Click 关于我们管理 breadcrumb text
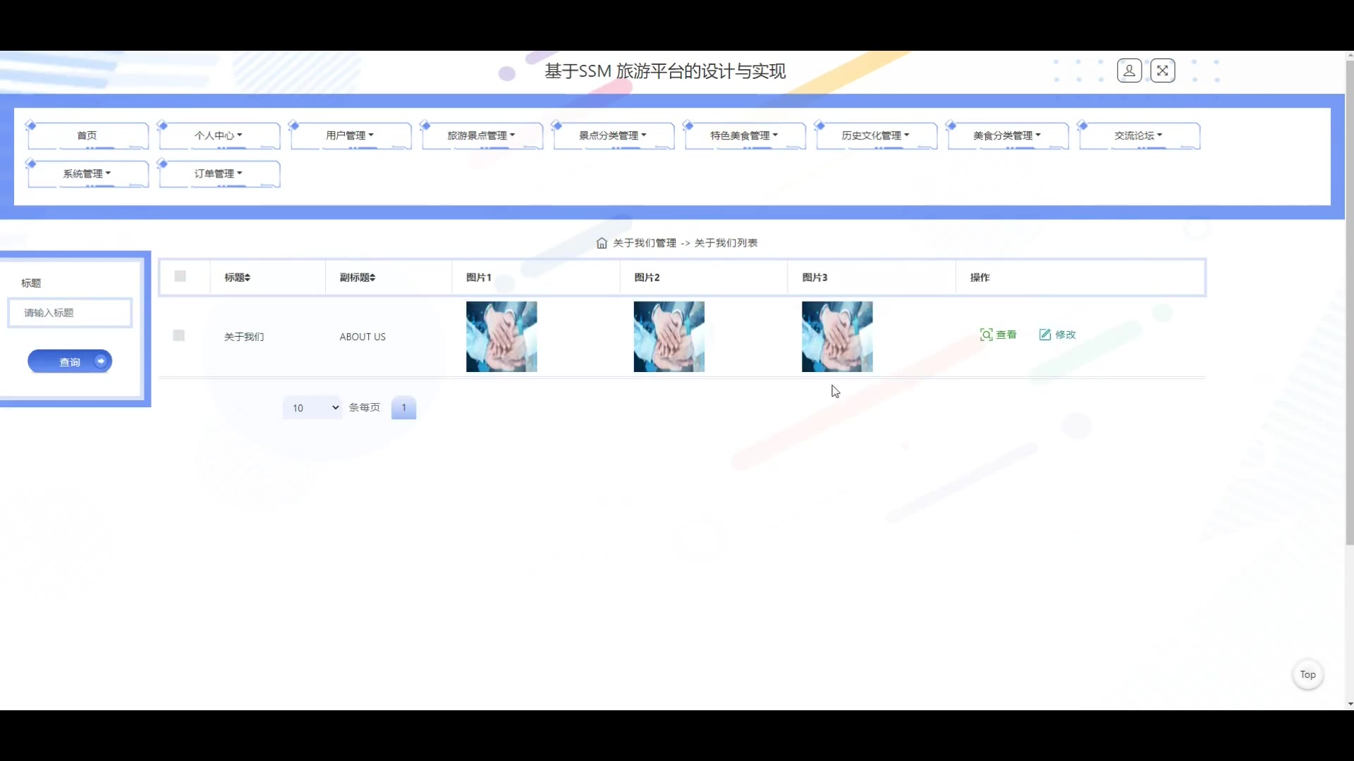Viewport: 1354px width, 761px height. (x=645, y=243)
